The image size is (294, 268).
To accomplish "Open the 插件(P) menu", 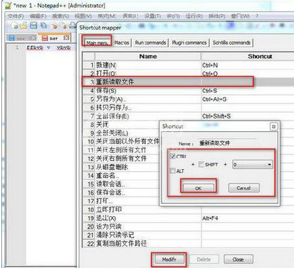I will click(217, 16).
